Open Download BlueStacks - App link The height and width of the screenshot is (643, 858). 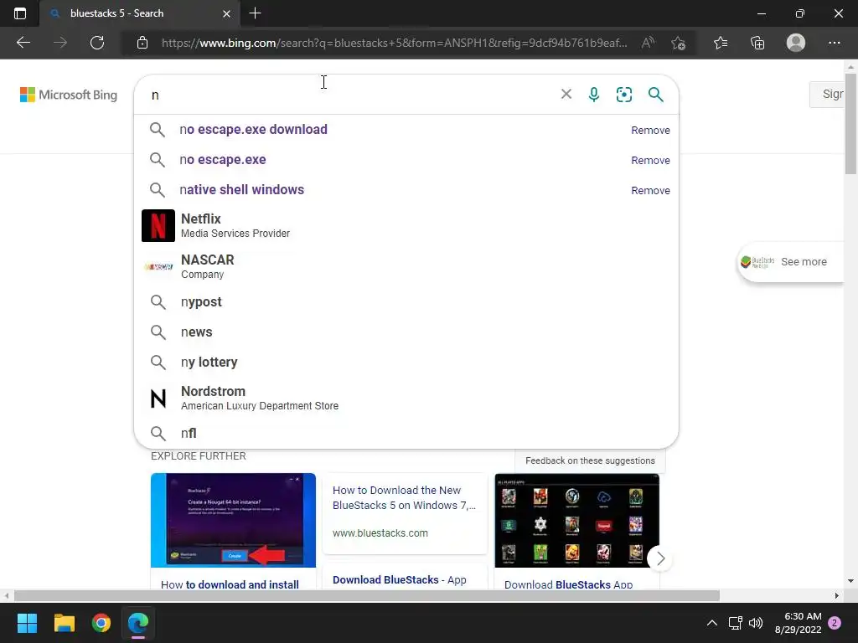pos(400,579)
